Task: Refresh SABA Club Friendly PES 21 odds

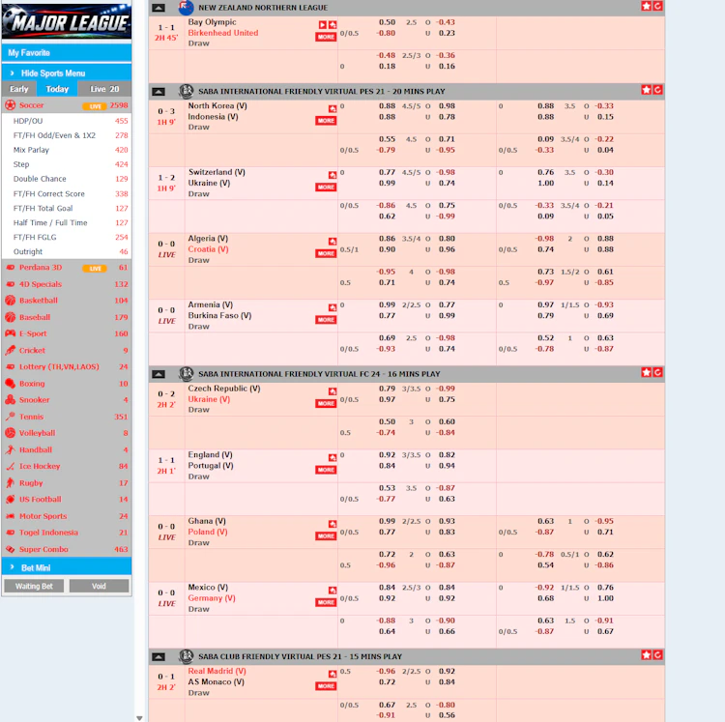Action: click(657, 654)
